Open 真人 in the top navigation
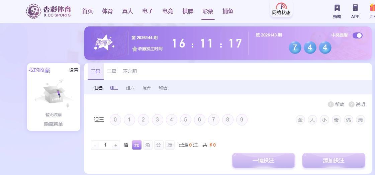The height and width of the screenshot is (175, 375). 127,11
